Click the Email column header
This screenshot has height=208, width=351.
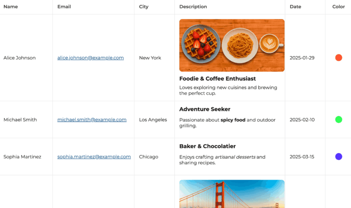point(64,7)
